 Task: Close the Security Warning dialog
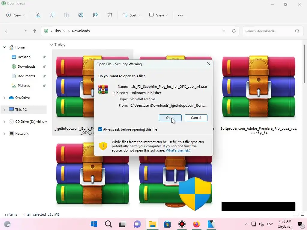coord(209,64)
